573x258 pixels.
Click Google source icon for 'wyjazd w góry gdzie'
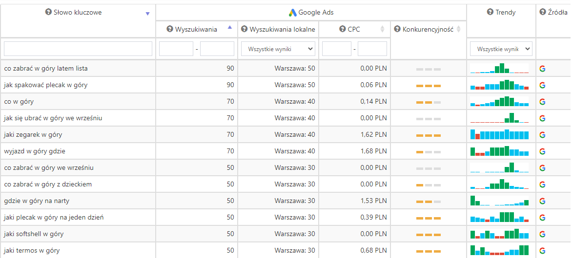click(x=542, y=151)
